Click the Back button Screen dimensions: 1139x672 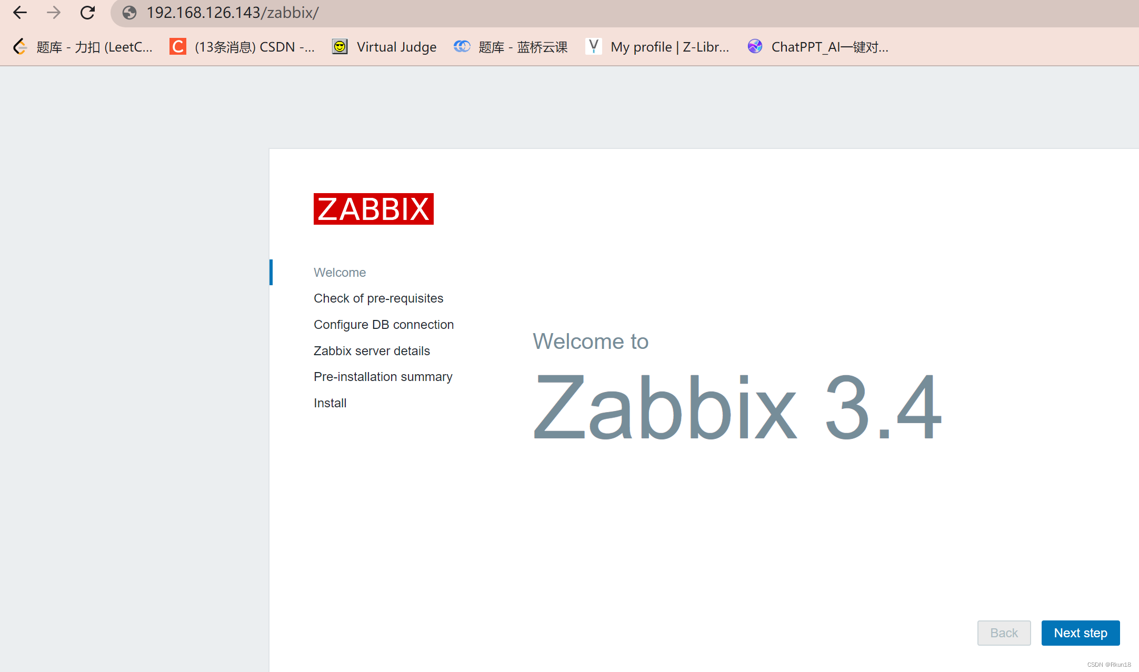[x=1004, y=633]
